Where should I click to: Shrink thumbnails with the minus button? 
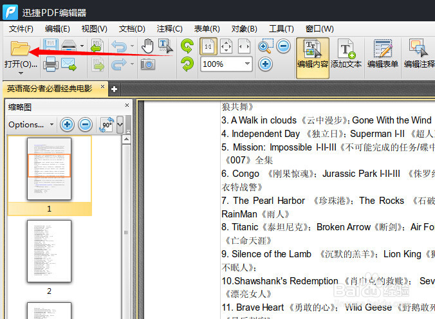[85, 125]
